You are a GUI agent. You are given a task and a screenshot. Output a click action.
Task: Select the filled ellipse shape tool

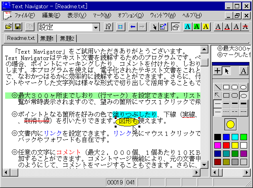click(x=244, y=87)
